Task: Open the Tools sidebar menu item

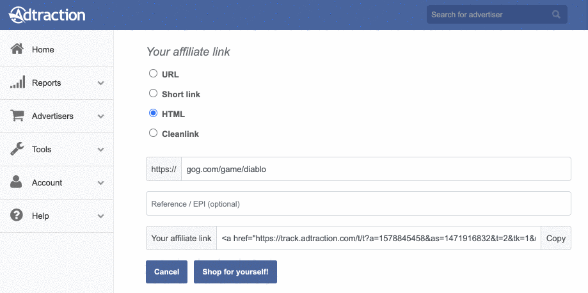Action: 57,149
